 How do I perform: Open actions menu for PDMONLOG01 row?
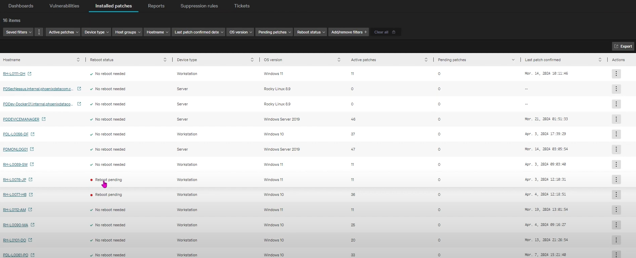tap(616, 149)
